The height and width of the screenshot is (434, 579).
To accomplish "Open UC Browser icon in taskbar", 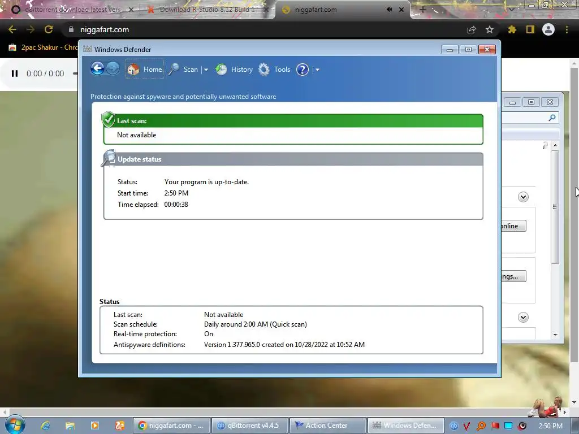I will tap(119, 426).
